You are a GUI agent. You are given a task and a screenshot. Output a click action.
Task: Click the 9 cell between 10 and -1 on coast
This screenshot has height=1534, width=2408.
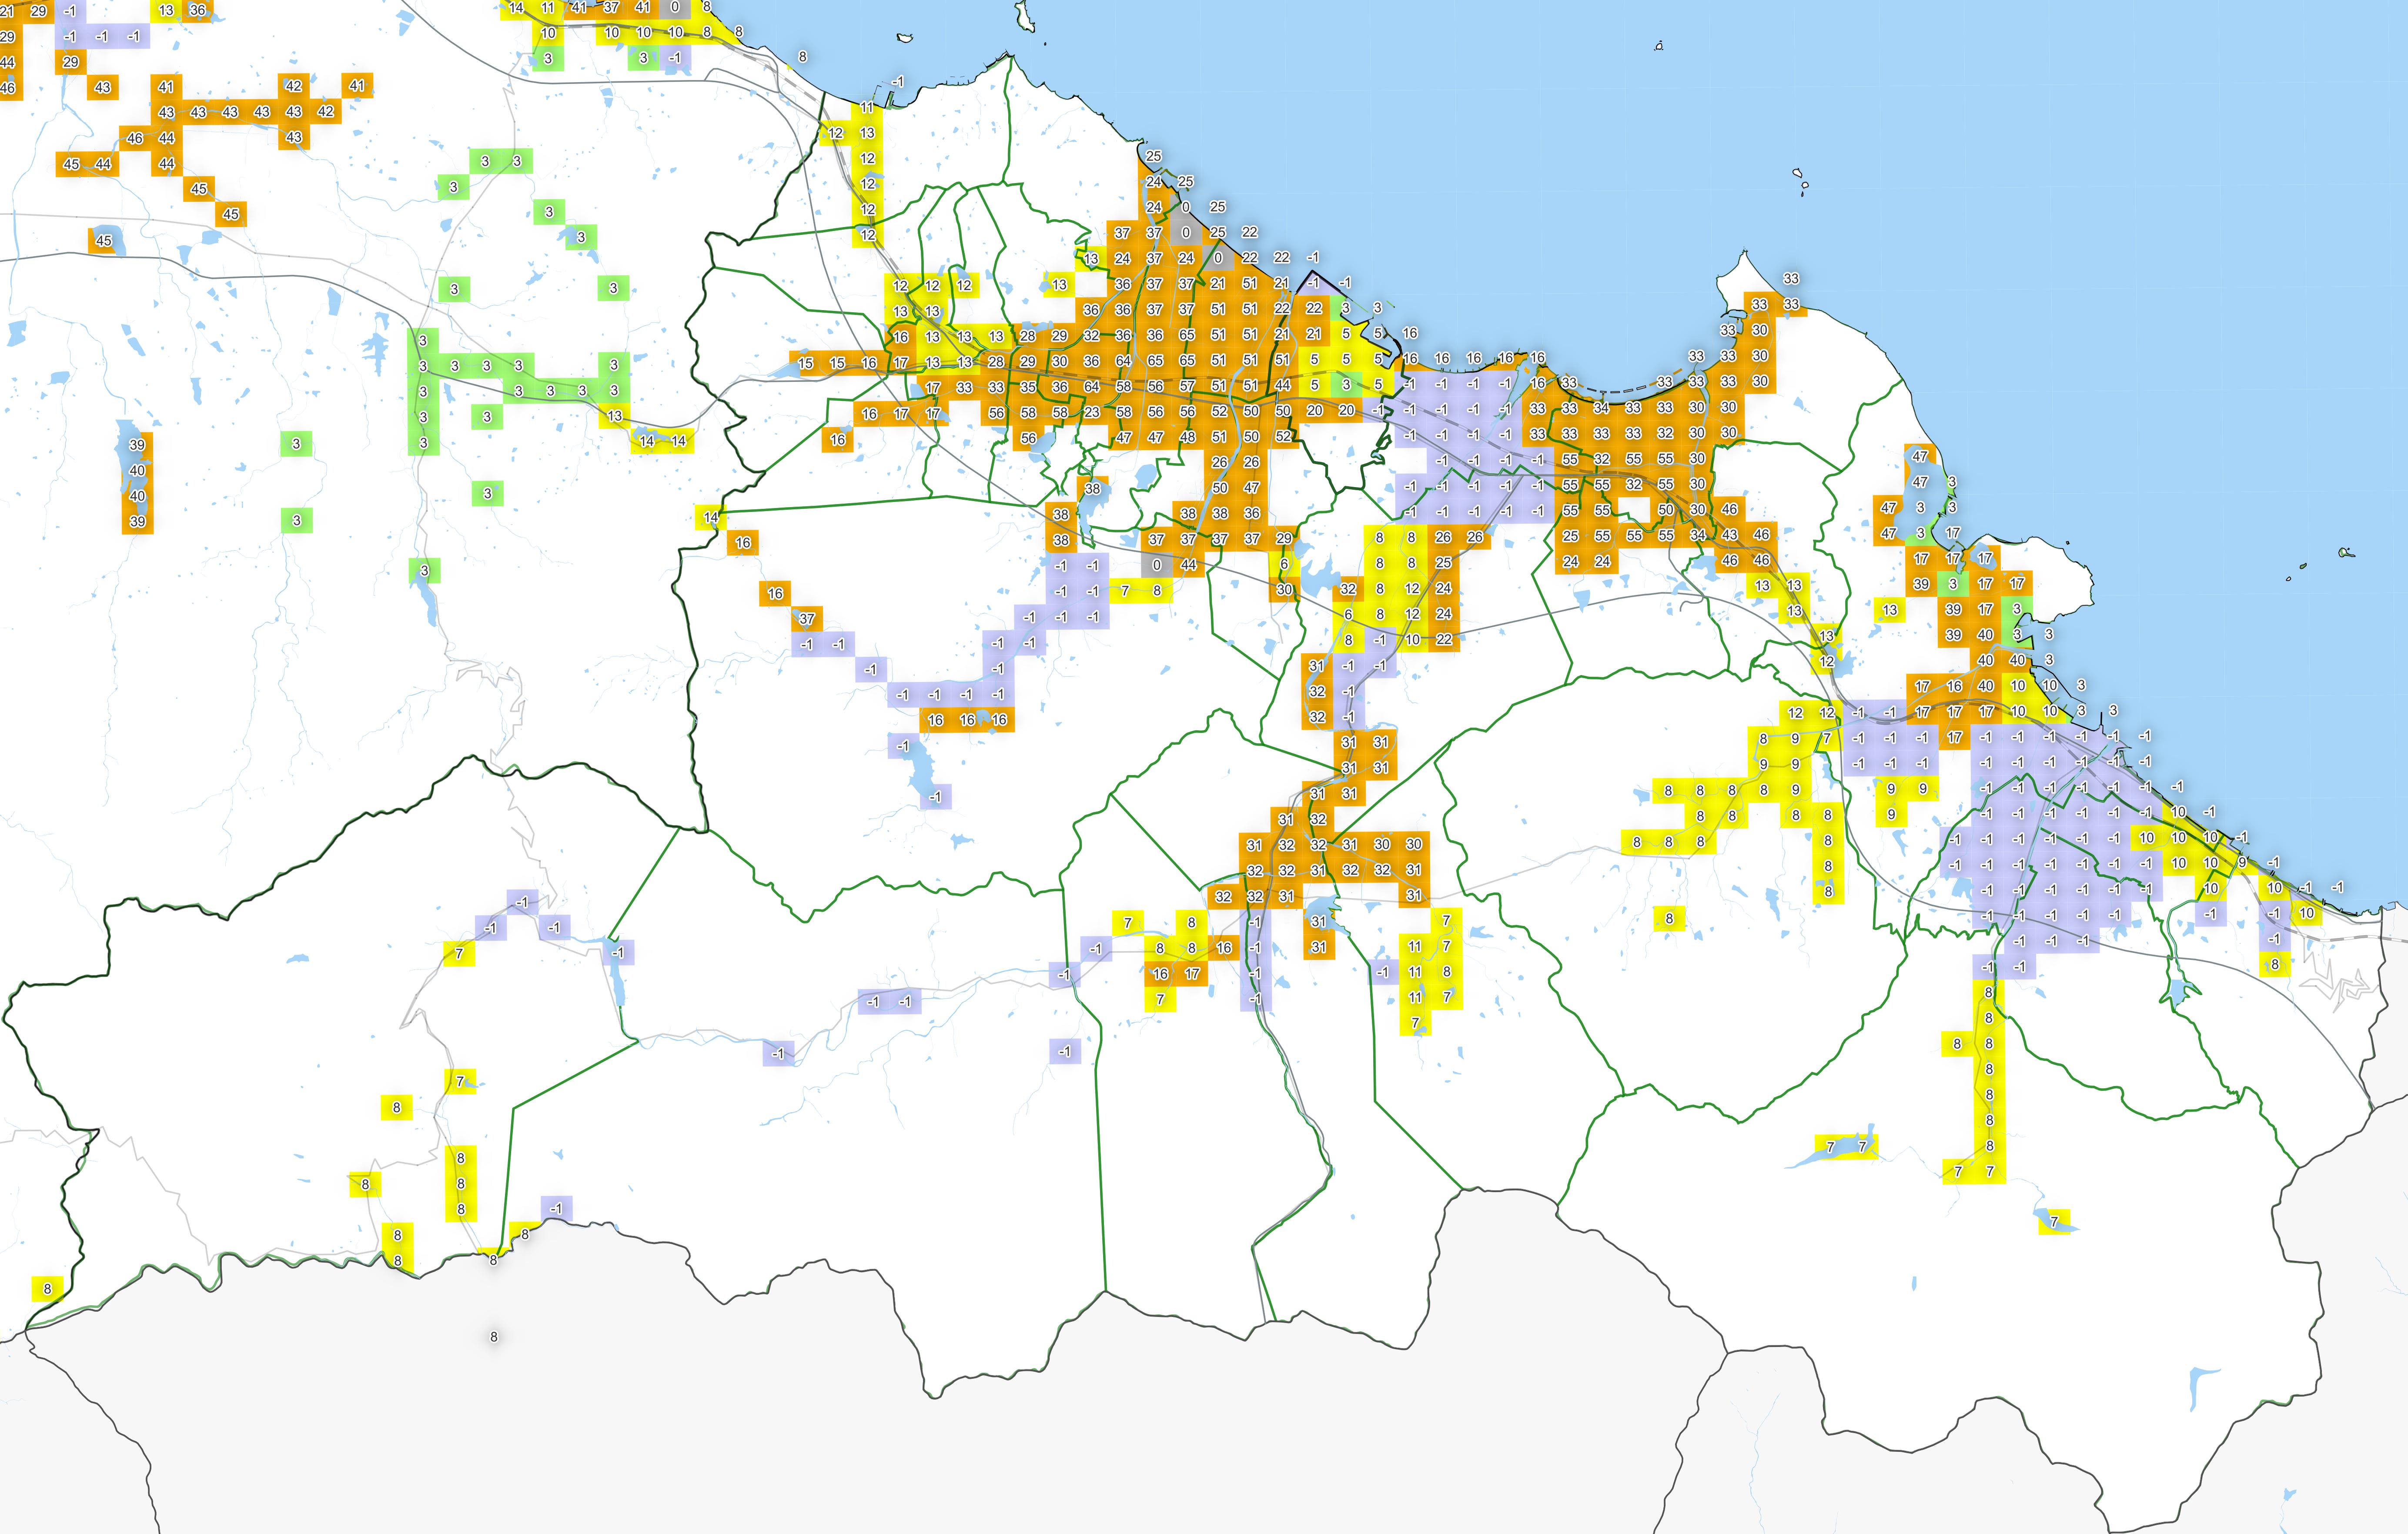click(x=2242, y=862)
